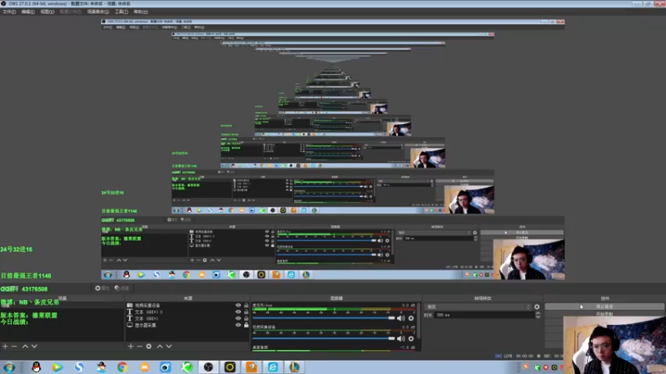The height and width of the screenshot is (374, 666).
Task: Click the 开始录制 start recording button
Action: pyautogui.click(x=604, y=314)
